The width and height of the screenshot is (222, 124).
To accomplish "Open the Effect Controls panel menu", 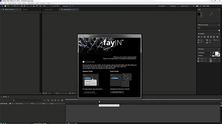I will click(x=20, y=10).
